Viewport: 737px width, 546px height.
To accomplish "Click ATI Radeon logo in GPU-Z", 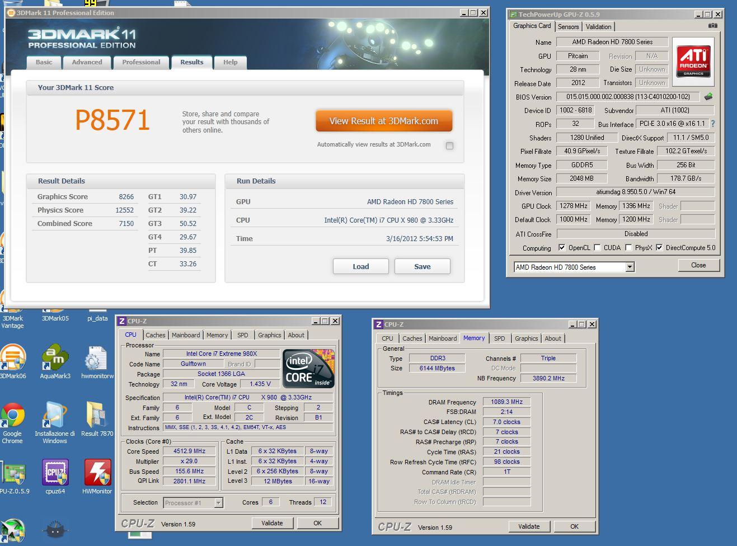I will pyautogui.click(x=694, y=62).
